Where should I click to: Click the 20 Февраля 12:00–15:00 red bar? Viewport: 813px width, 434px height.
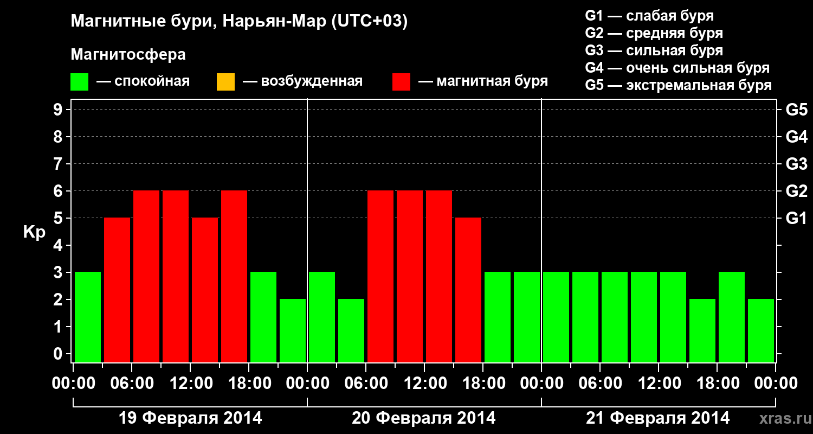pyautogui.click(x=439, y=276)
